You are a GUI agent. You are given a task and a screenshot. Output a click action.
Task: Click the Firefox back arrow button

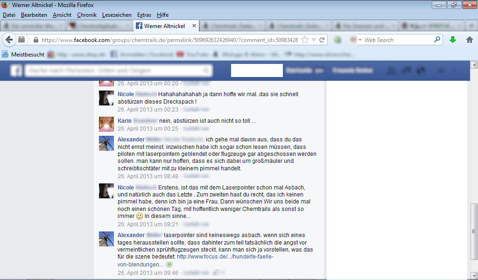pos(9,40)
